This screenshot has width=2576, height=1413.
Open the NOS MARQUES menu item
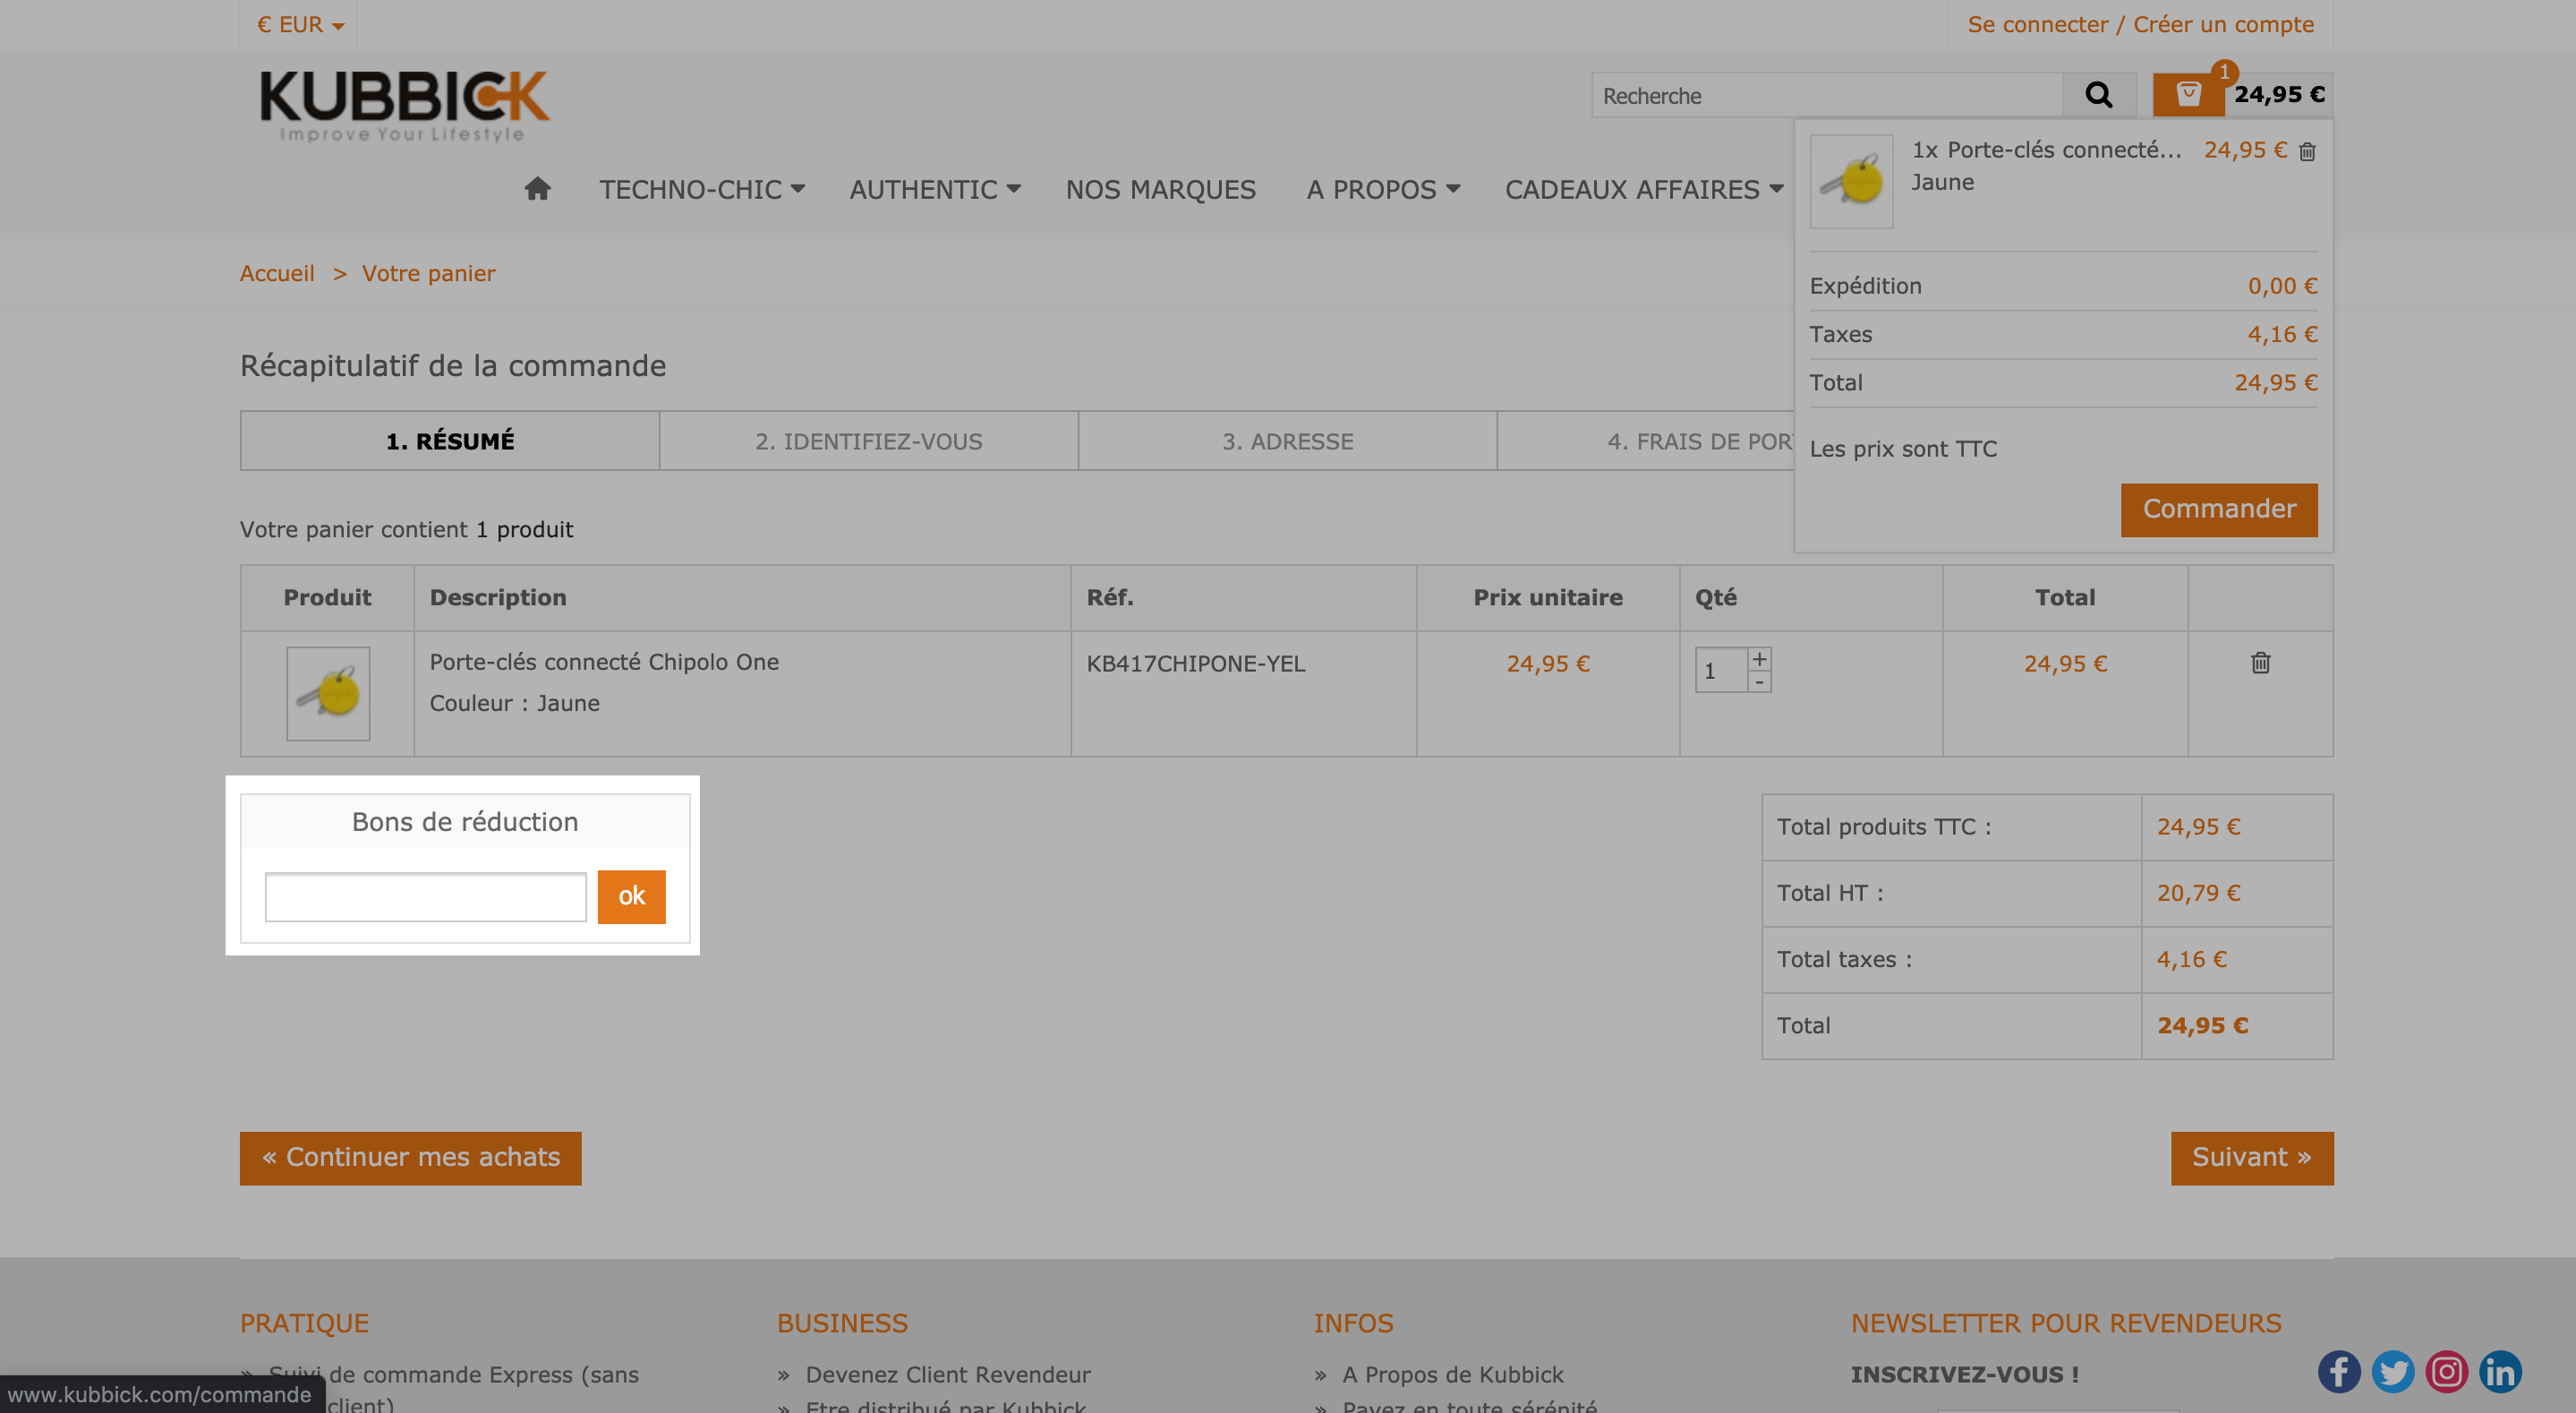point(1160,189)
